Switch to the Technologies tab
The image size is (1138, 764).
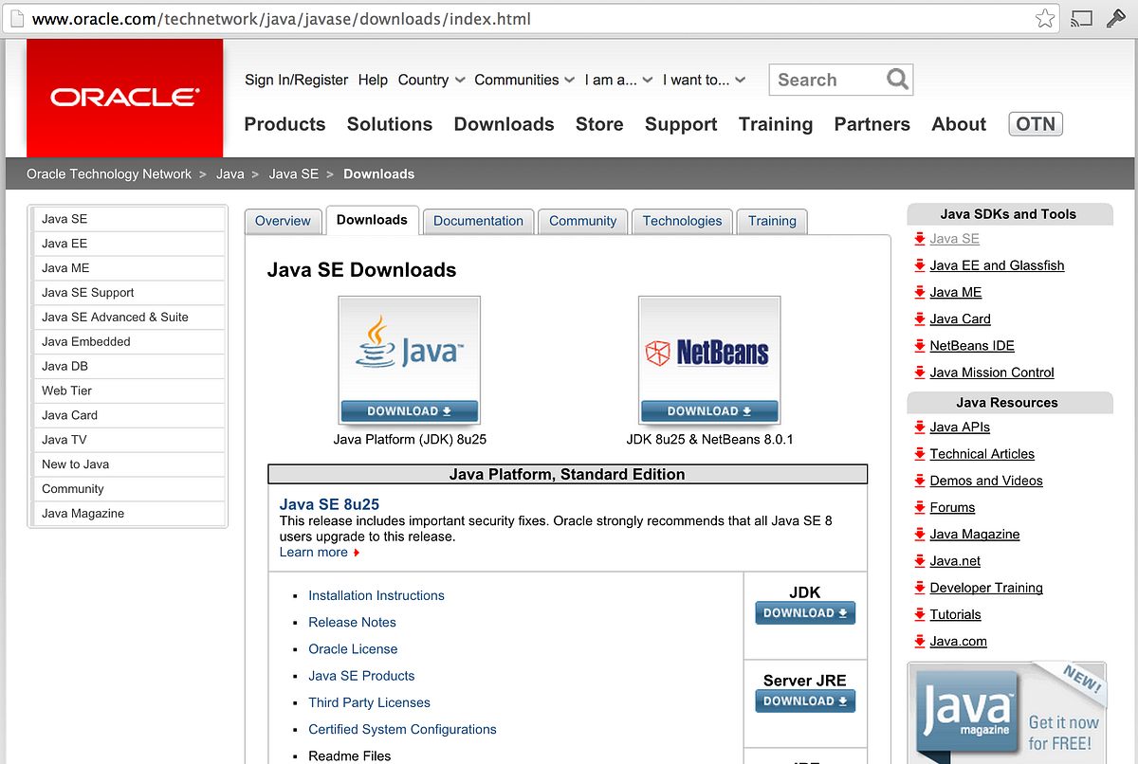[682, 221]
